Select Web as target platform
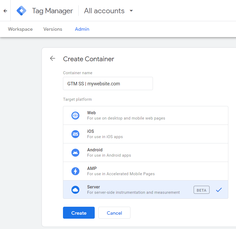The image size is (236, 229). pos(146,116)
